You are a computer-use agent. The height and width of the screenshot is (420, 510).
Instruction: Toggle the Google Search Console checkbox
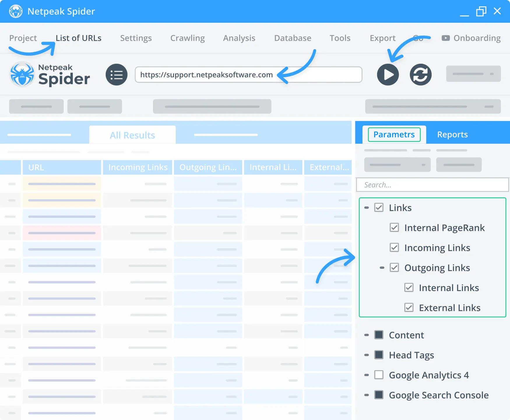pos(379,395)
